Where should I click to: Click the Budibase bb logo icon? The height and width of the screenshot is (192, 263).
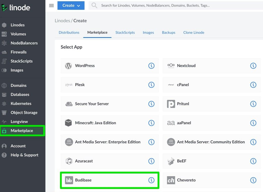(69, 180)
